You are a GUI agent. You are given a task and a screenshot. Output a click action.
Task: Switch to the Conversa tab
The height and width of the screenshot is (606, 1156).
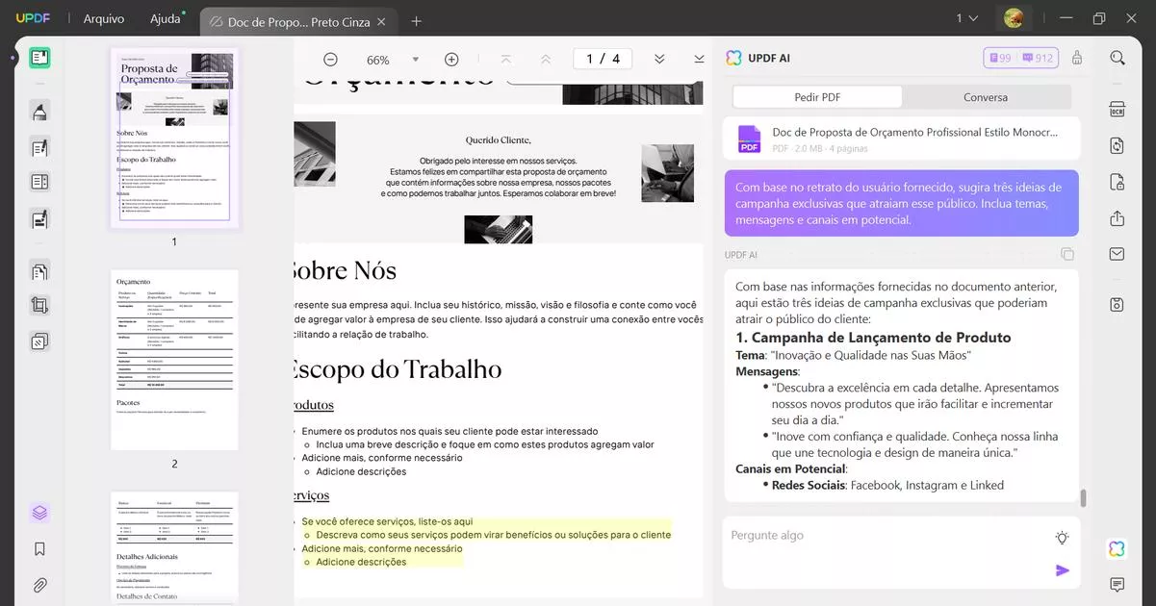[x=985, y=96]
